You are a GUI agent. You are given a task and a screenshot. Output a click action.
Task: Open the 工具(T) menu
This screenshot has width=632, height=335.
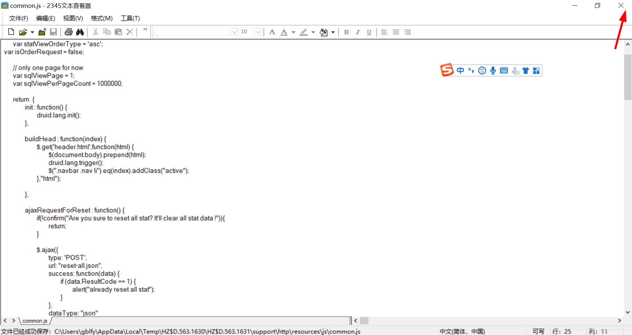pyautogui.click(x=130, y=18)
